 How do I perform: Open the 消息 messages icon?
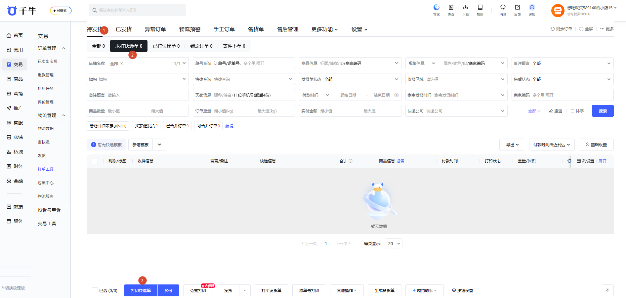point(503,8)
